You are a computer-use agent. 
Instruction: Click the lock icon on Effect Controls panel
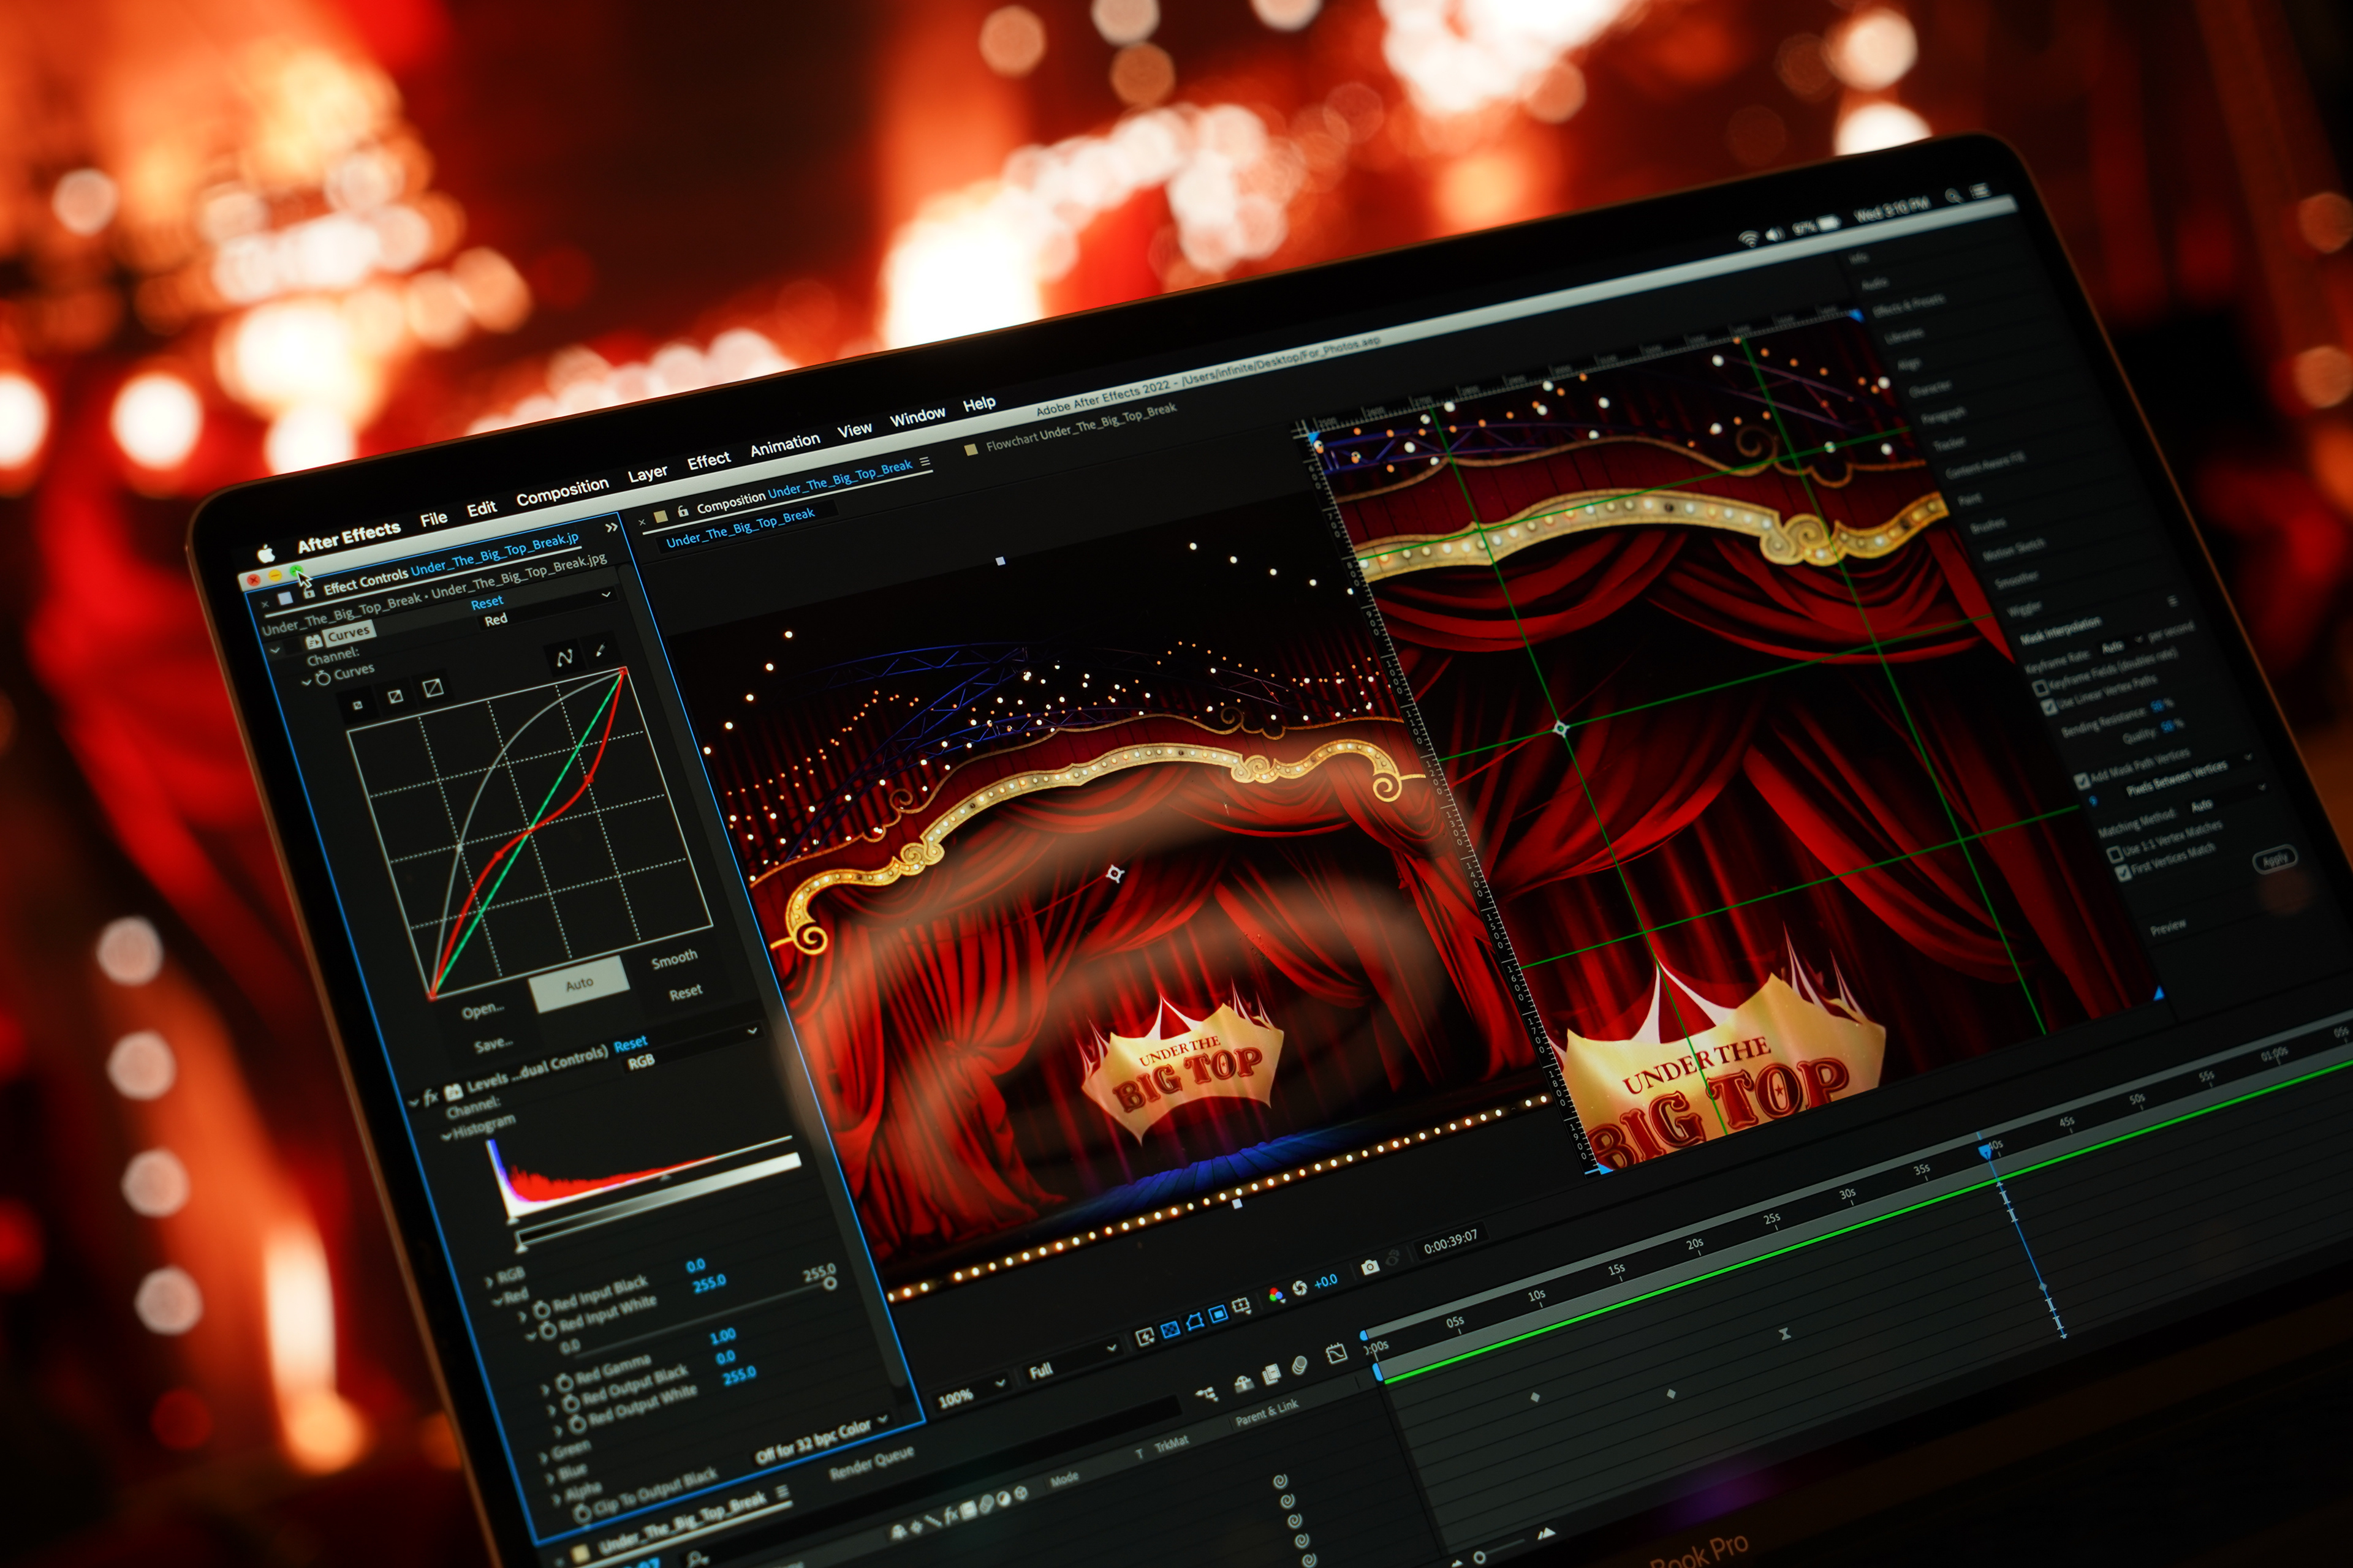pos(309,592)
